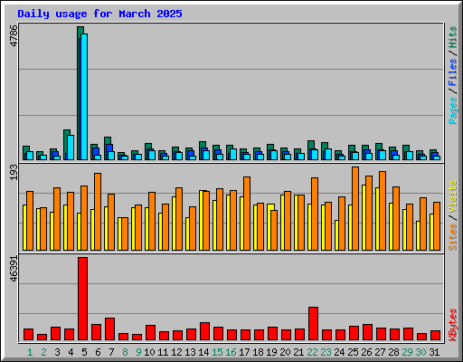Viewport: 463px width, 362px height.
Task: Click the orange Visits bar for day 6
Action: (98, 212)
